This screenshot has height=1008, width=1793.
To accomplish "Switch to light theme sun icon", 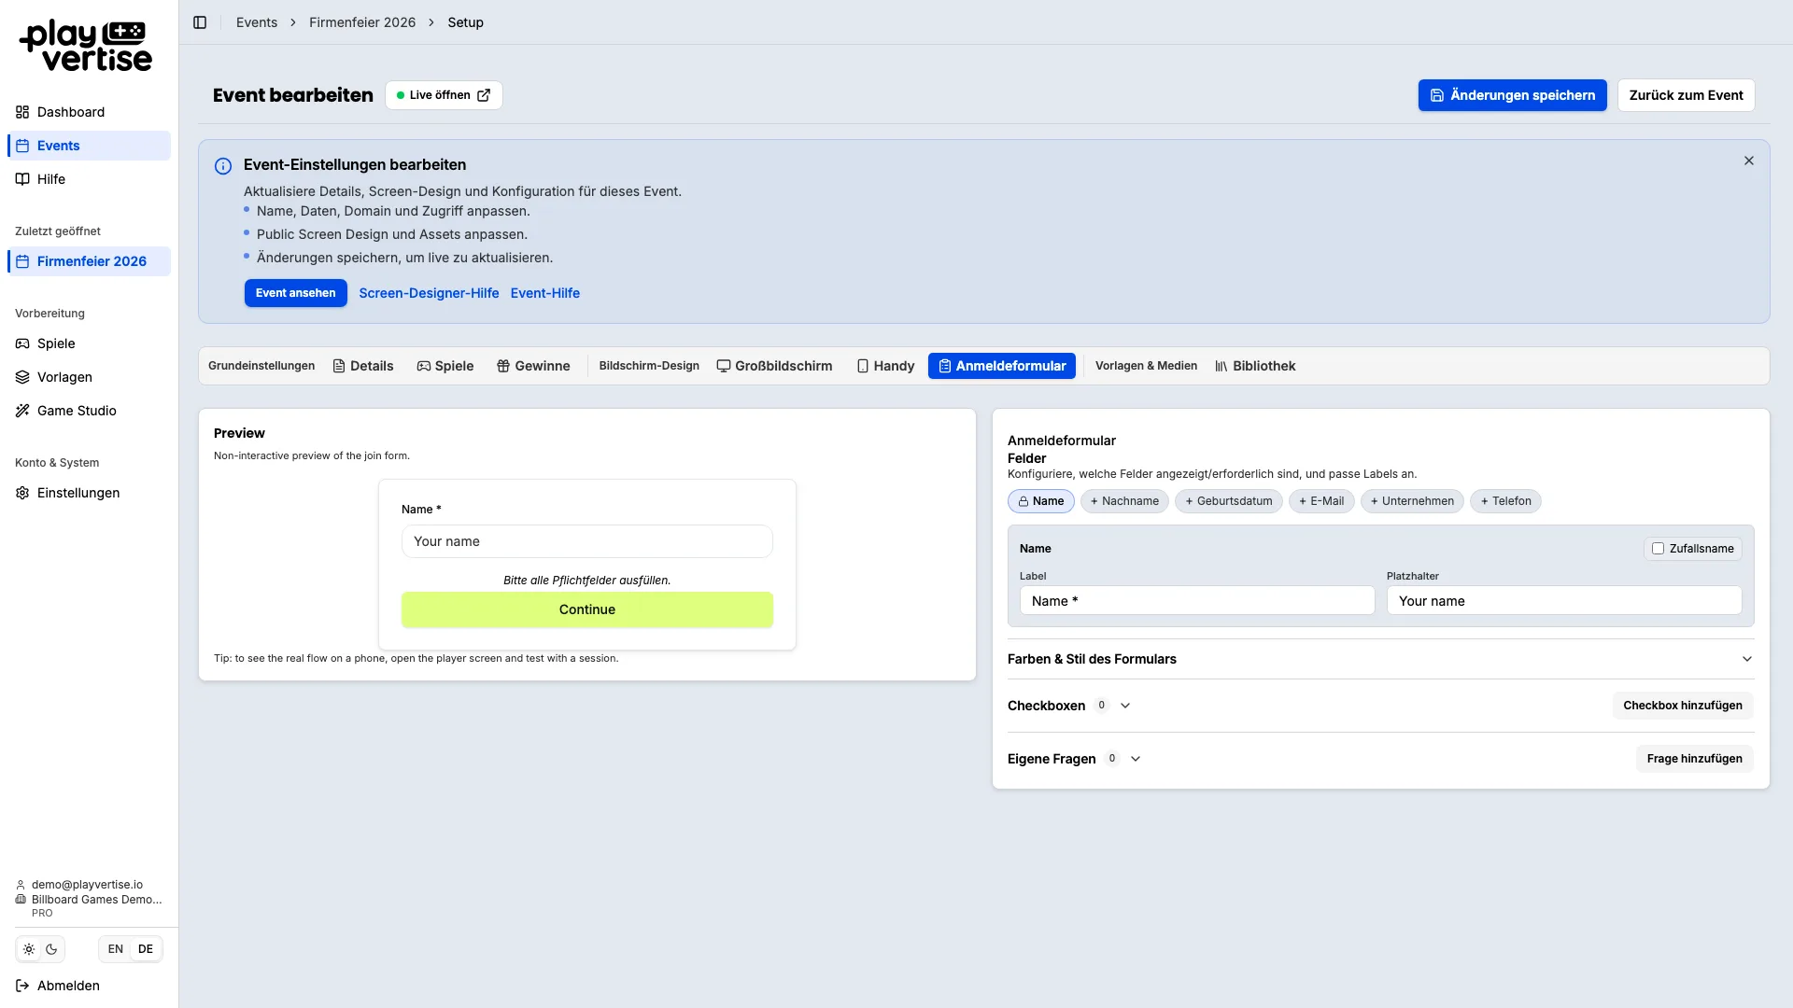I will click(x=29, y=949).
